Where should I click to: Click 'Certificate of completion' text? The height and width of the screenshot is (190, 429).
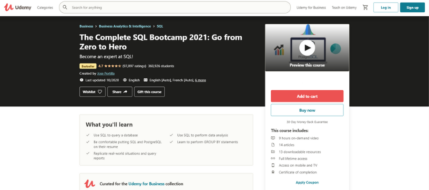coord(297,172)
